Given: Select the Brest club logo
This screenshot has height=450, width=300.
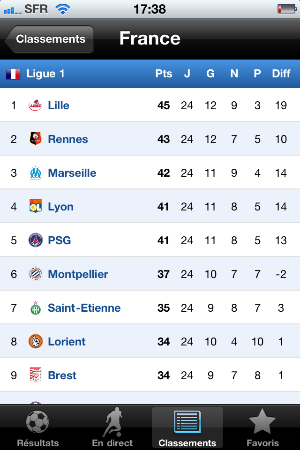Looking at the screenshot, I should click(36, 375).
